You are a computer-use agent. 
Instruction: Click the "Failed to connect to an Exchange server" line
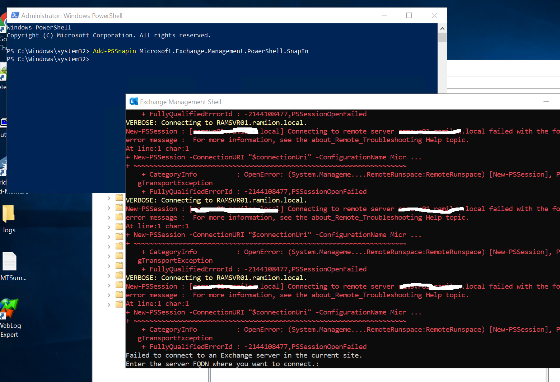tap(244, 355)
